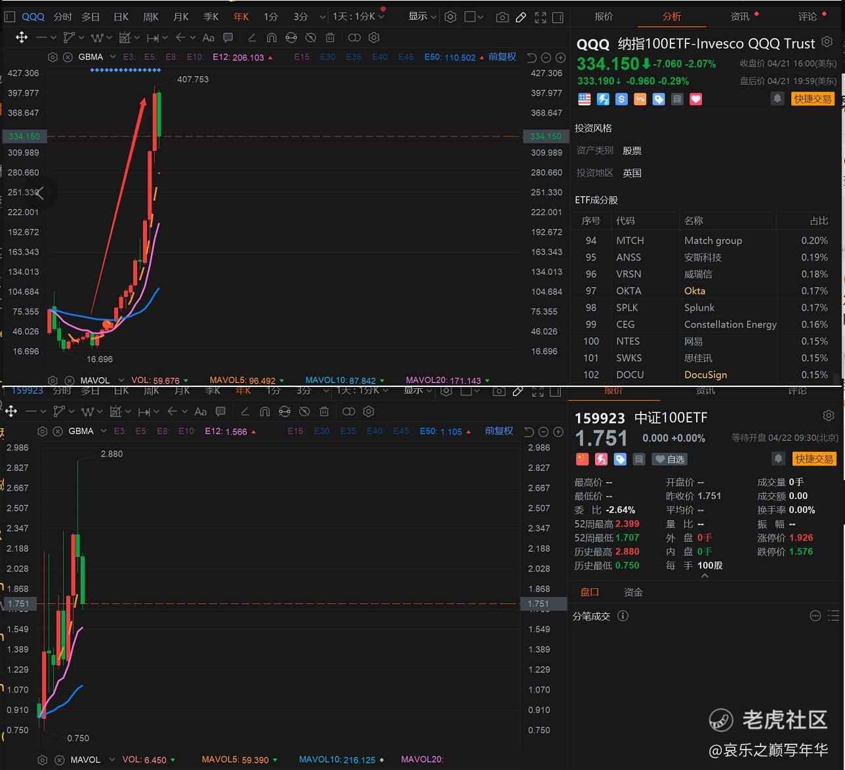
Task: Switch to 报价 tab in QQQ panel
Action: click(604, 16)
